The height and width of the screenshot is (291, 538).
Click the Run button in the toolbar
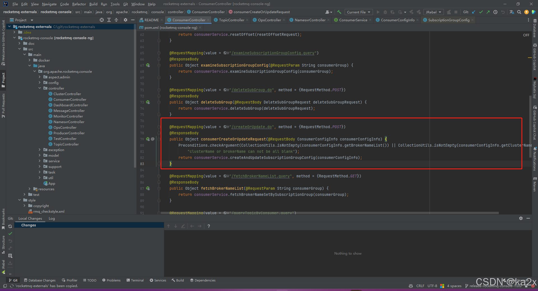coord(378,12)
